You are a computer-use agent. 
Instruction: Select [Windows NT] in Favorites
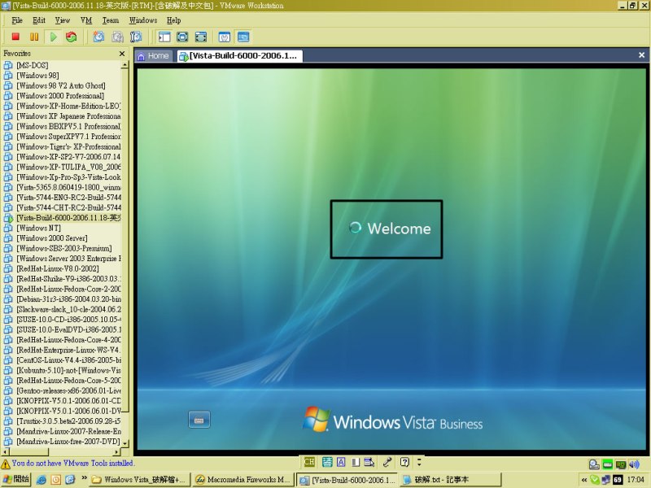[x=38, y=228]
